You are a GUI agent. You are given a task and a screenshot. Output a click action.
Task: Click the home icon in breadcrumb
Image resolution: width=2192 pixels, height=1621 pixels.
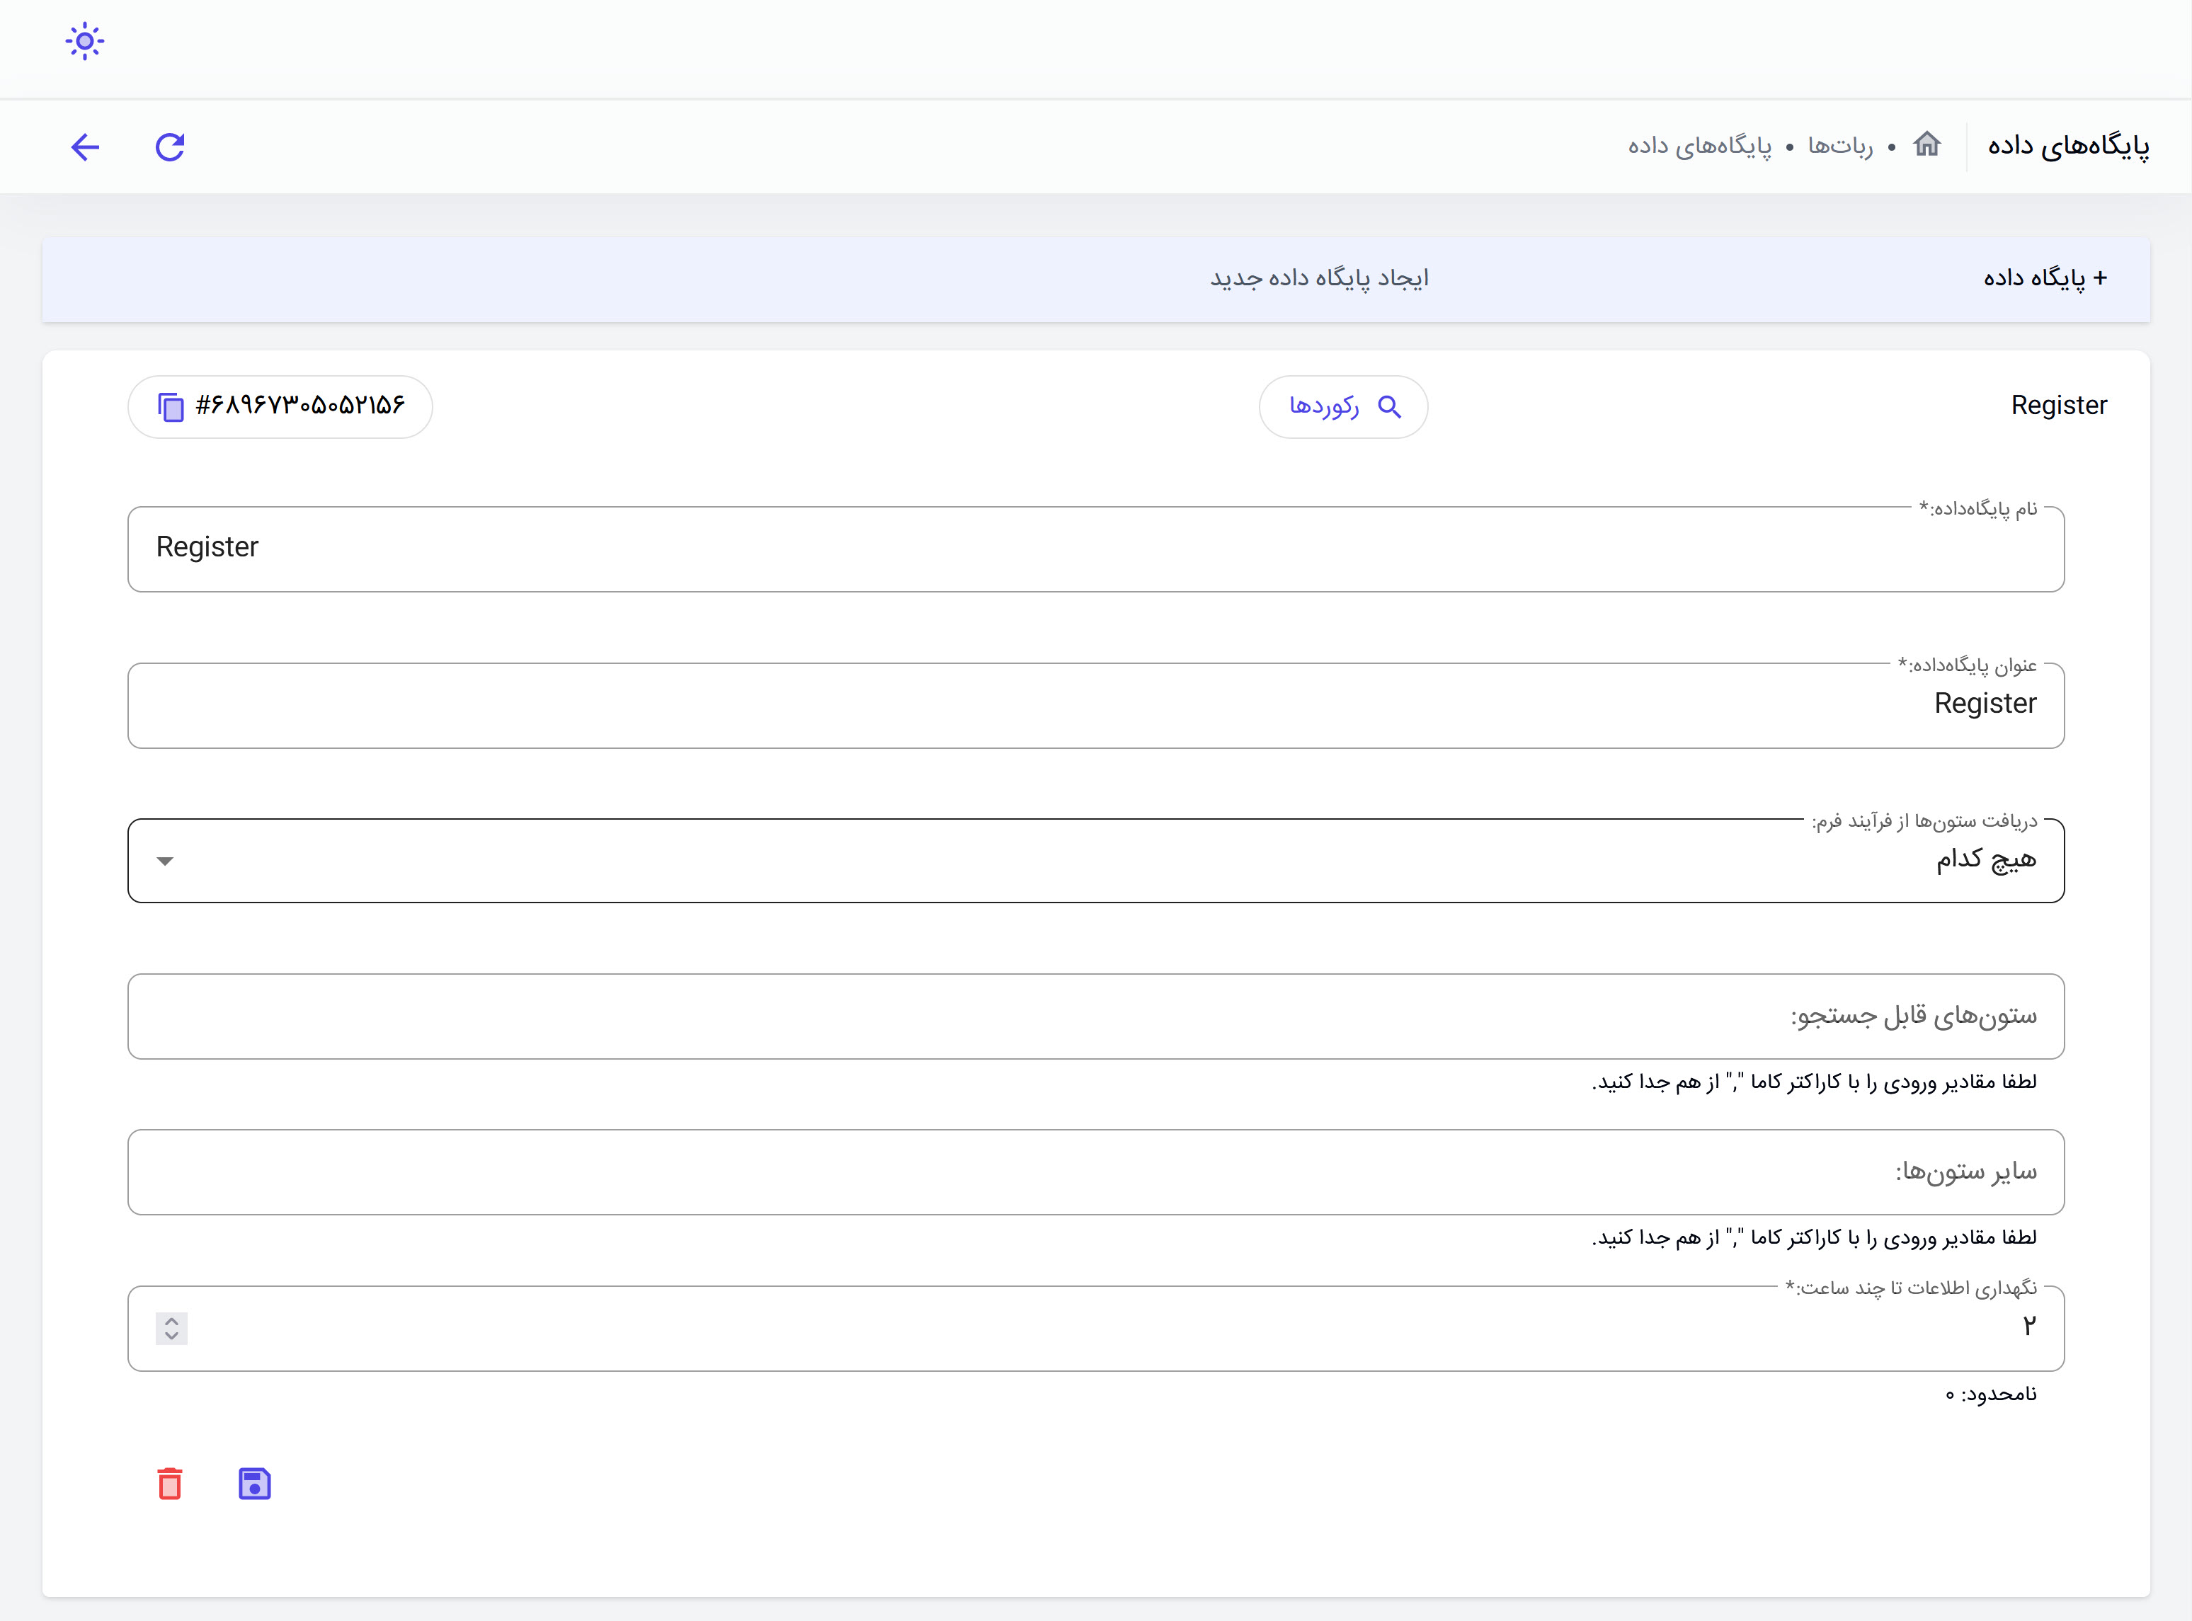tap(1926, 144)
